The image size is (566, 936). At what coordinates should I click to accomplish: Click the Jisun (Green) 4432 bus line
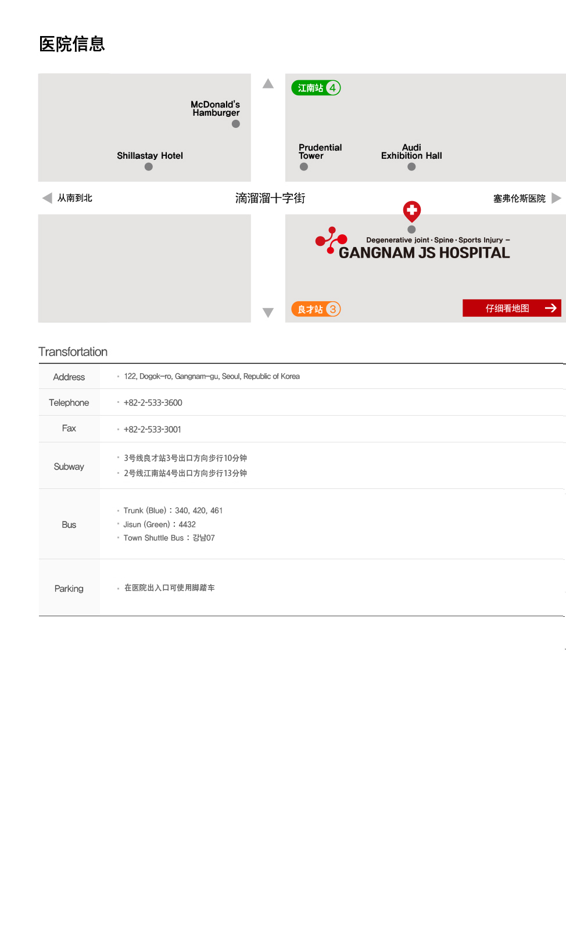pyautogui.click(x=160, y=524)
